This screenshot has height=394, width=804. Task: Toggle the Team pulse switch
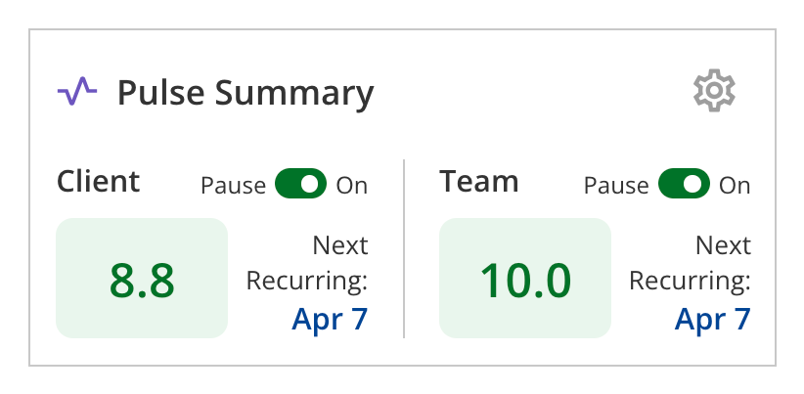(684, 184)
